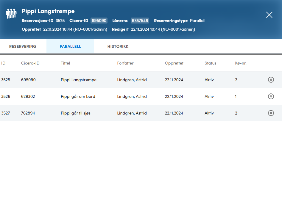Click date 22.11.2024 in row 3527
Image resolution: width=282 pixels, height=210 pixels.
[x=174, y=113]
